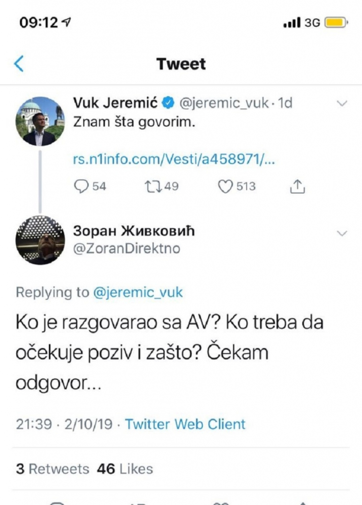This screenshot has width=362, height=505.
Task: Like Vuk Jeremić's tweet via the heart icon
Action: (225, 186)
